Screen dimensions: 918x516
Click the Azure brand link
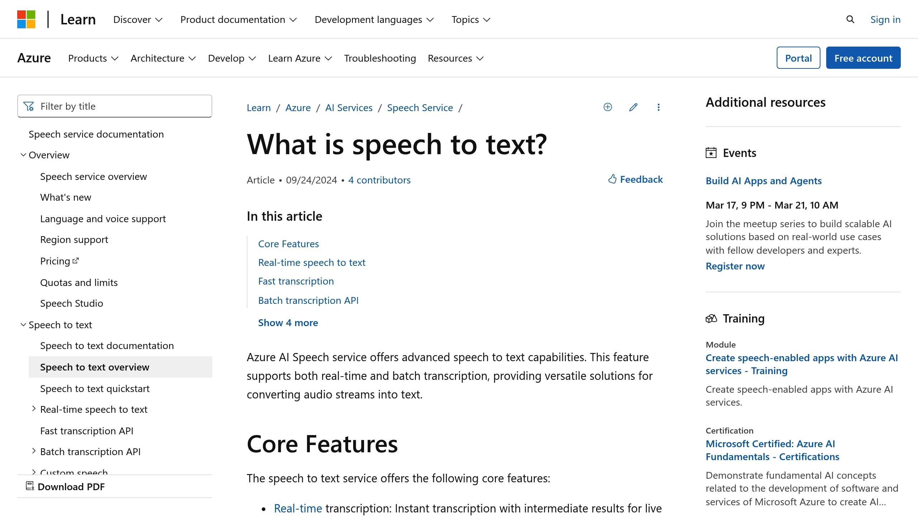tap(34, 58)
